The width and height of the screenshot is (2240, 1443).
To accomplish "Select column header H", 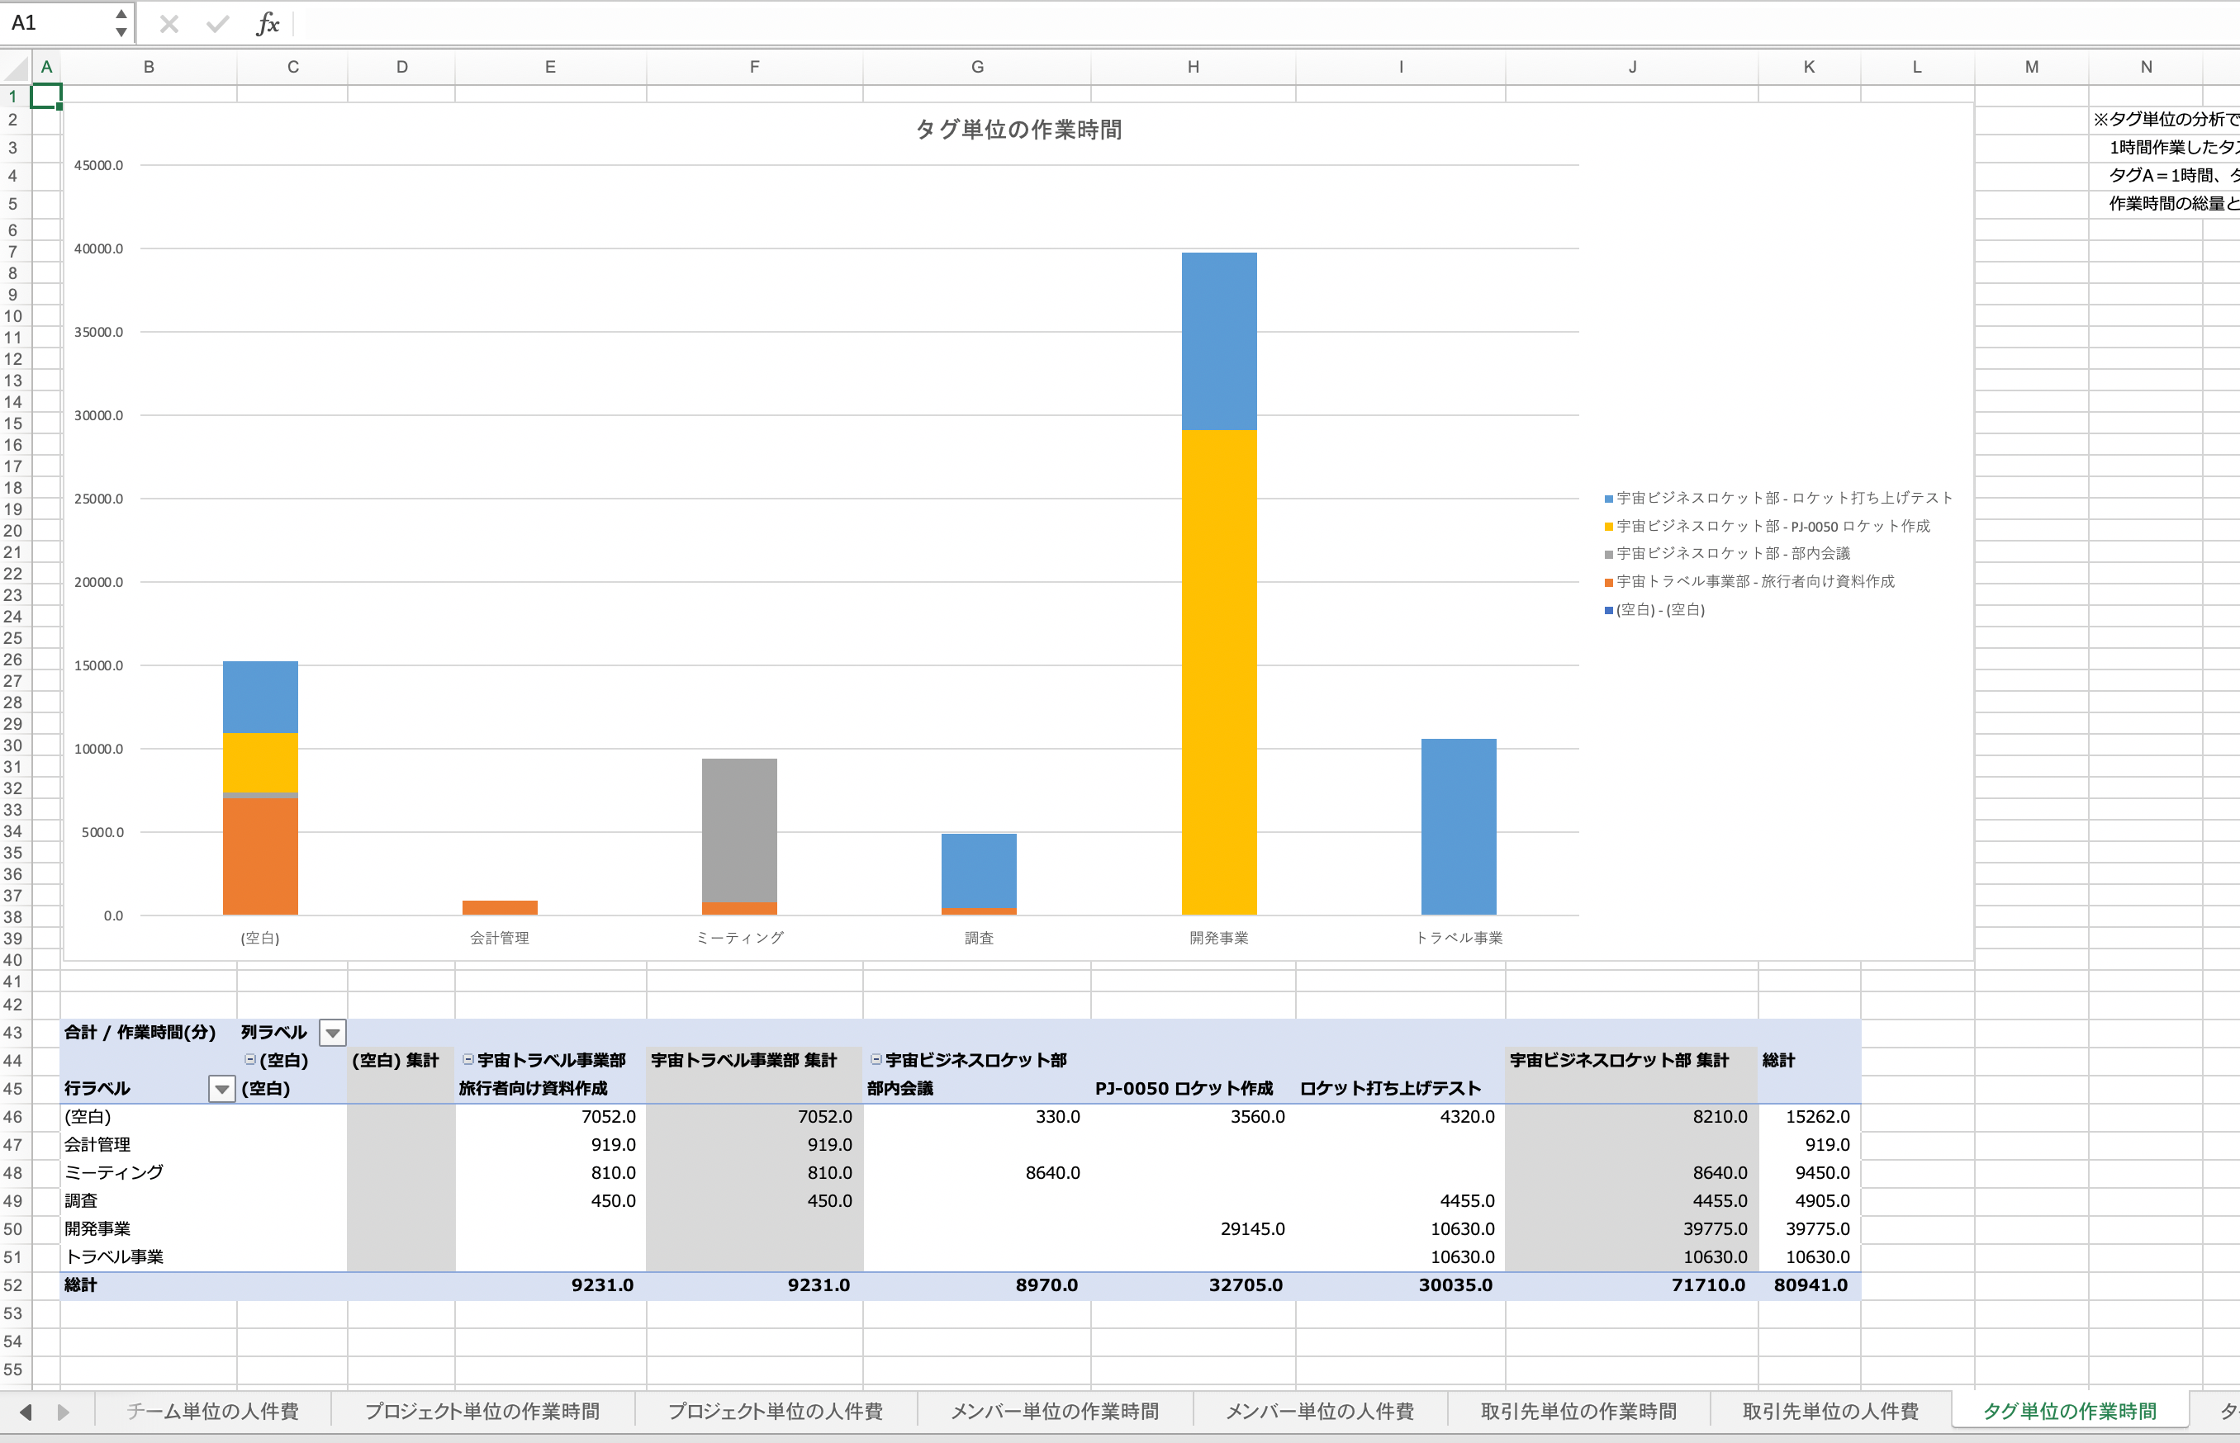I will pyautogui.click(x=1194, y=68).
